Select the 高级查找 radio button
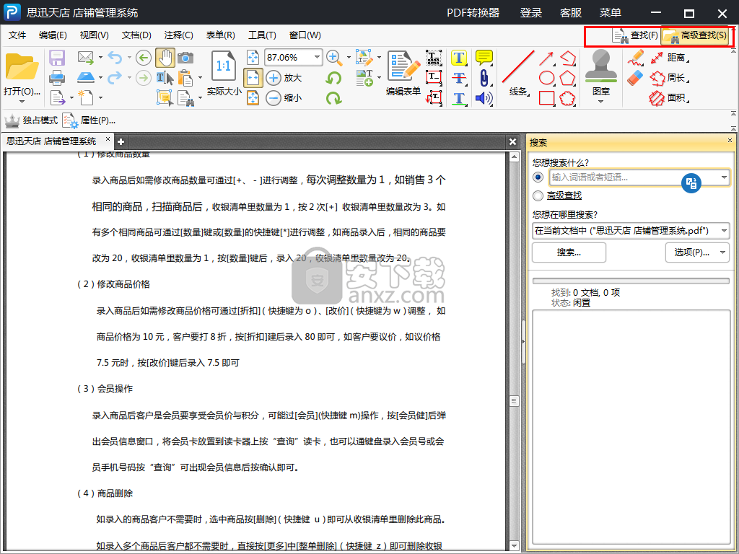This screenshot has height=554, width=739. click(538, 195)
